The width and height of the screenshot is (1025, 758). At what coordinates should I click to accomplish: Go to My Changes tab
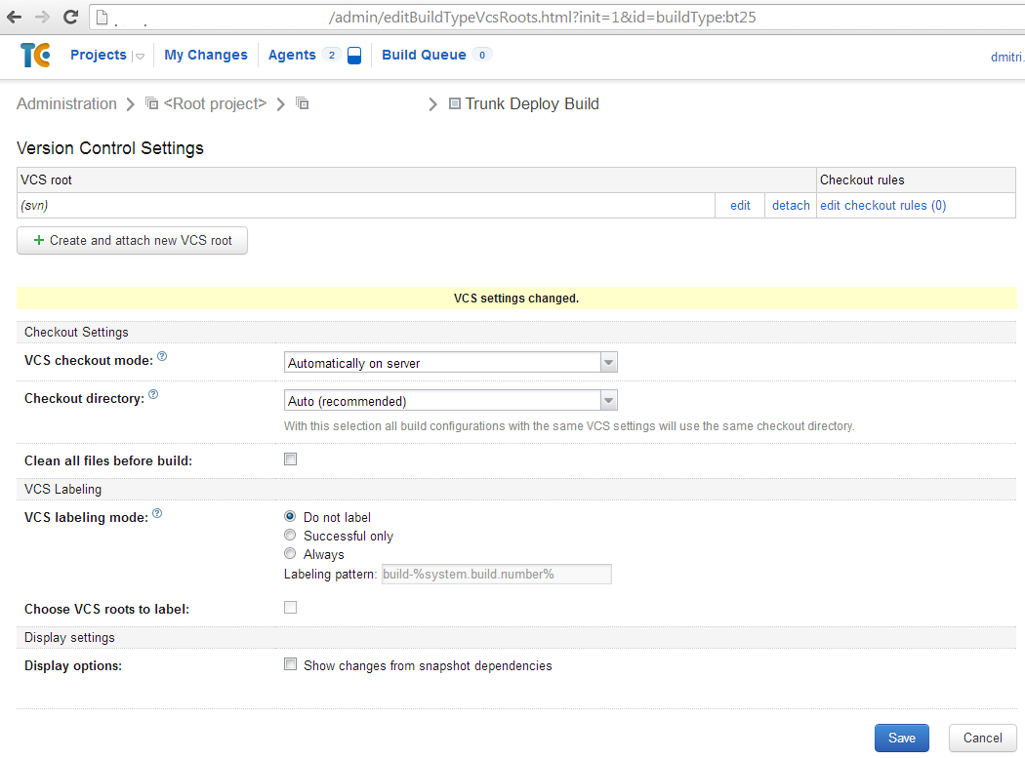tap(206, 55)
